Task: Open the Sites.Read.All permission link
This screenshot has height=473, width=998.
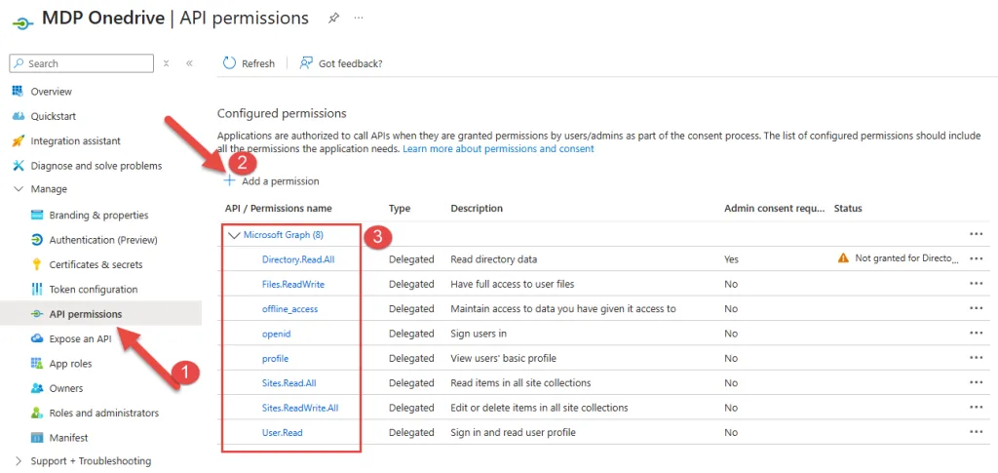Action: click(288, 383)
